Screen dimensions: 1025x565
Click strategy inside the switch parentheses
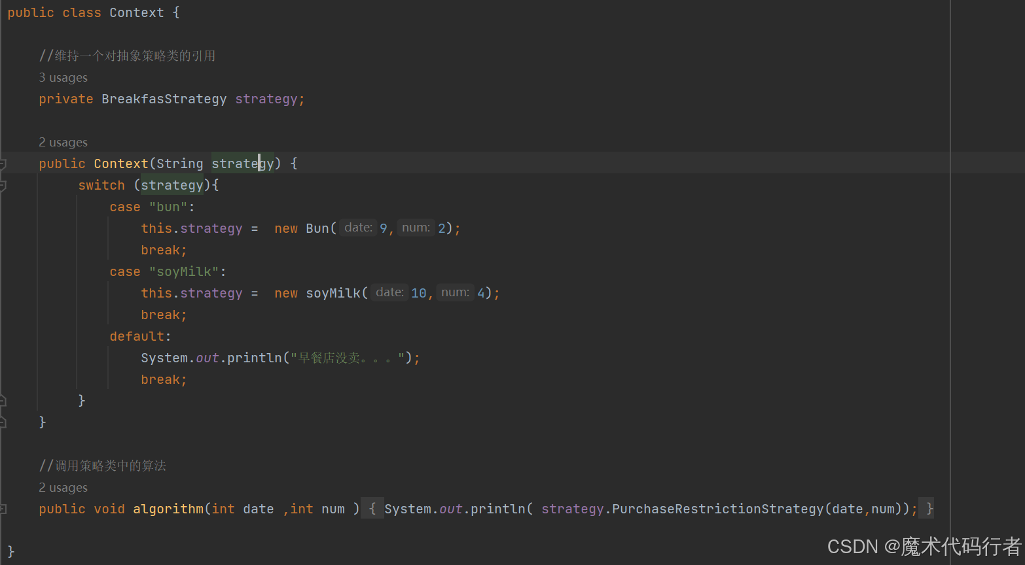pyautogui.click(x=172, y=185)
